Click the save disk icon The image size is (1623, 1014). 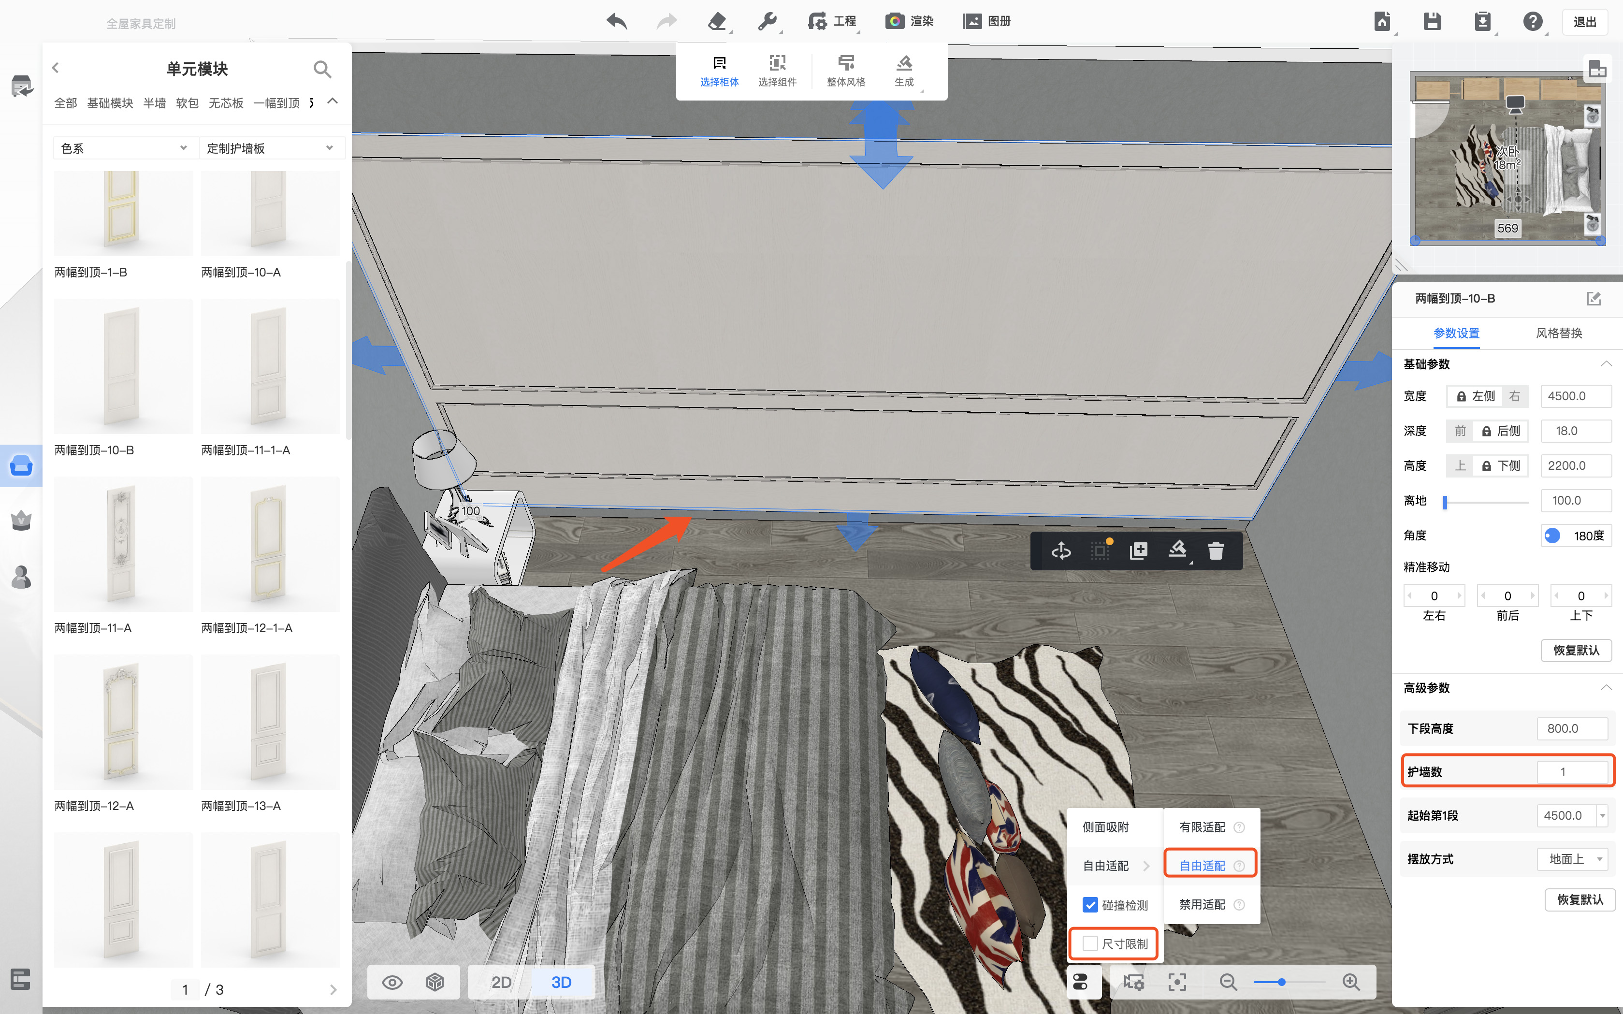tap(1432, 21)
